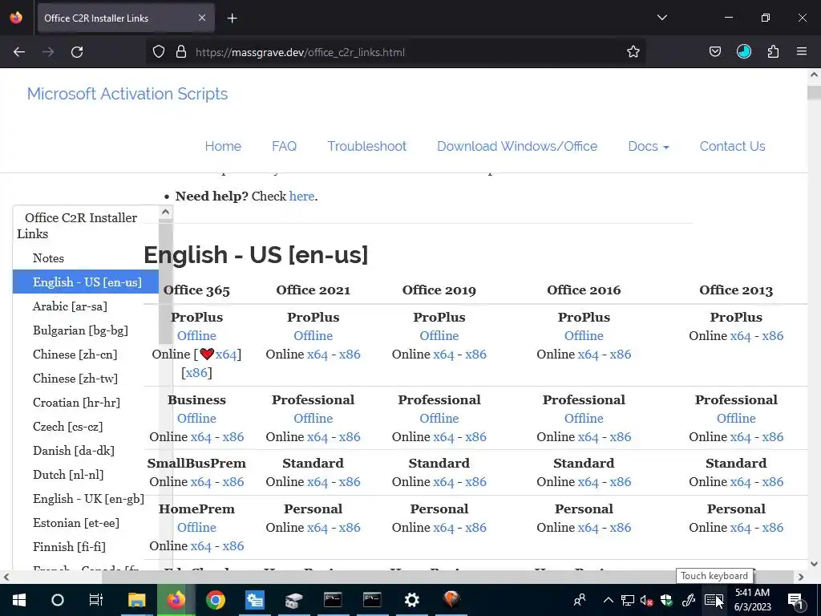List all tabs with the dropdown arrow
The width and height of the screenshot is (821, 616).
click(661, 18)
